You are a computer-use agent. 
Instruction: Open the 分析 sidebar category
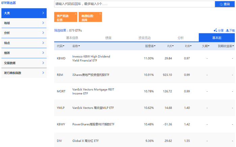24,33
